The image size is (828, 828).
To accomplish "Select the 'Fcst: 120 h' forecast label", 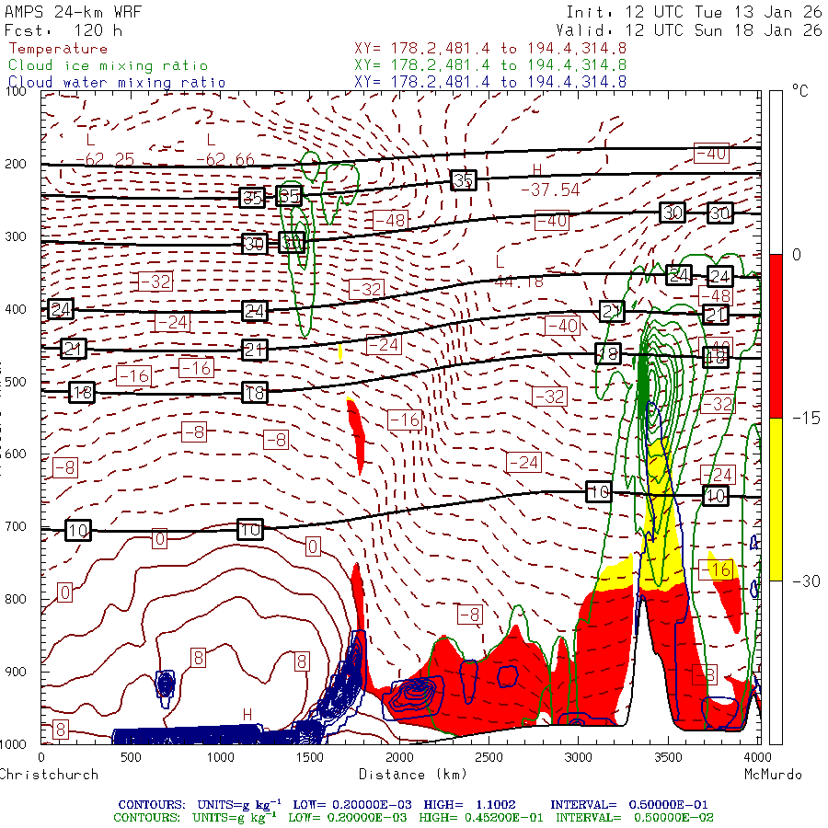I will 63,30.
